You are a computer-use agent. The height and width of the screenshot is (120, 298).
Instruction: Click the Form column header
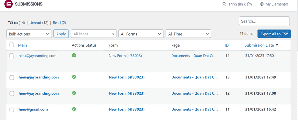click(113, 45)
